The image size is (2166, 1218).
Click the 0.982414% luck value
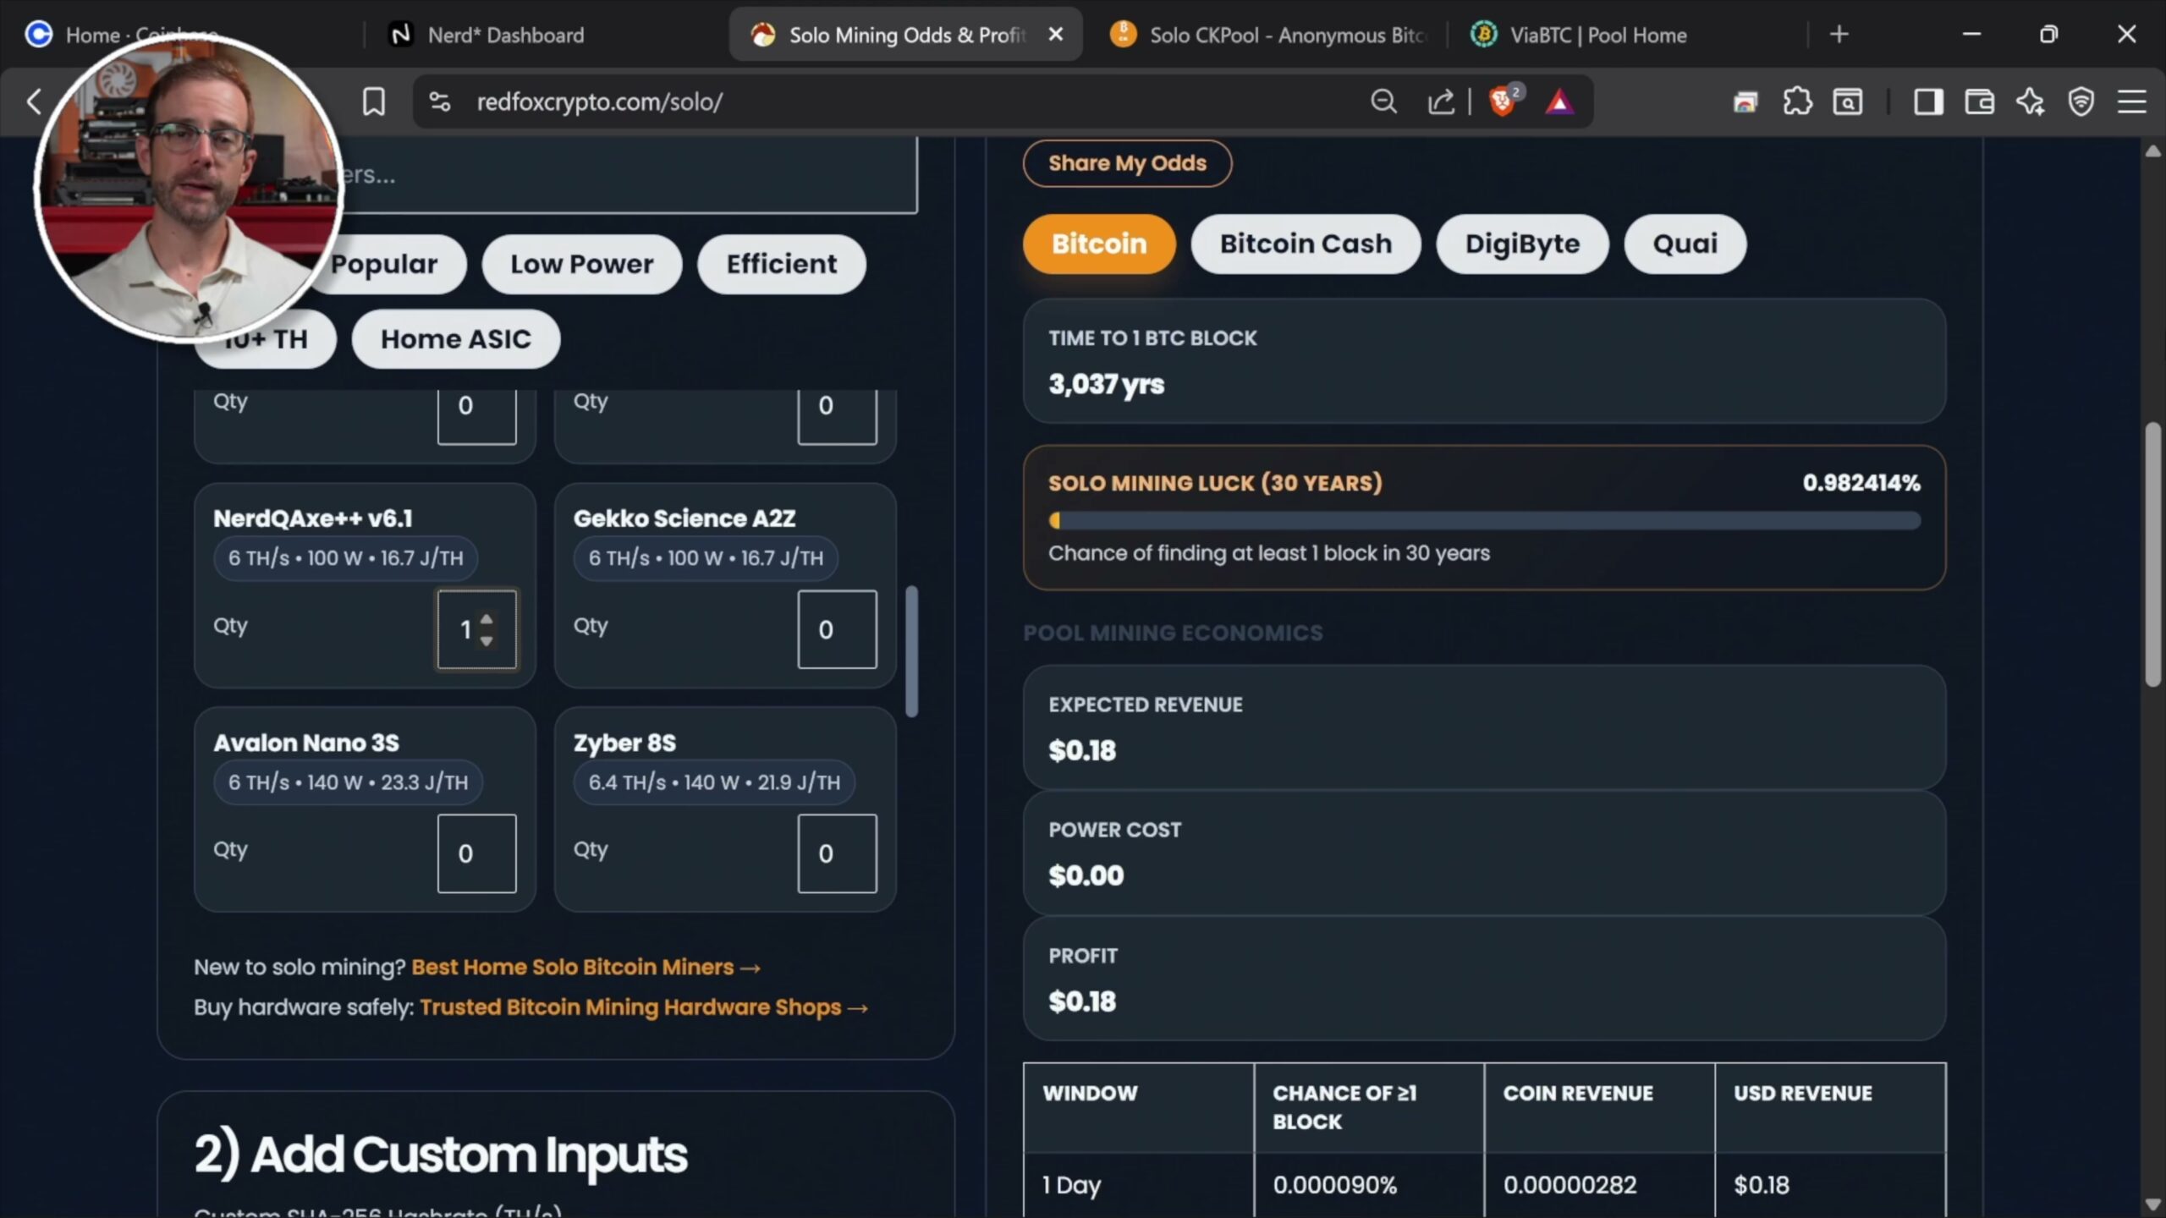coord(1861,483)
